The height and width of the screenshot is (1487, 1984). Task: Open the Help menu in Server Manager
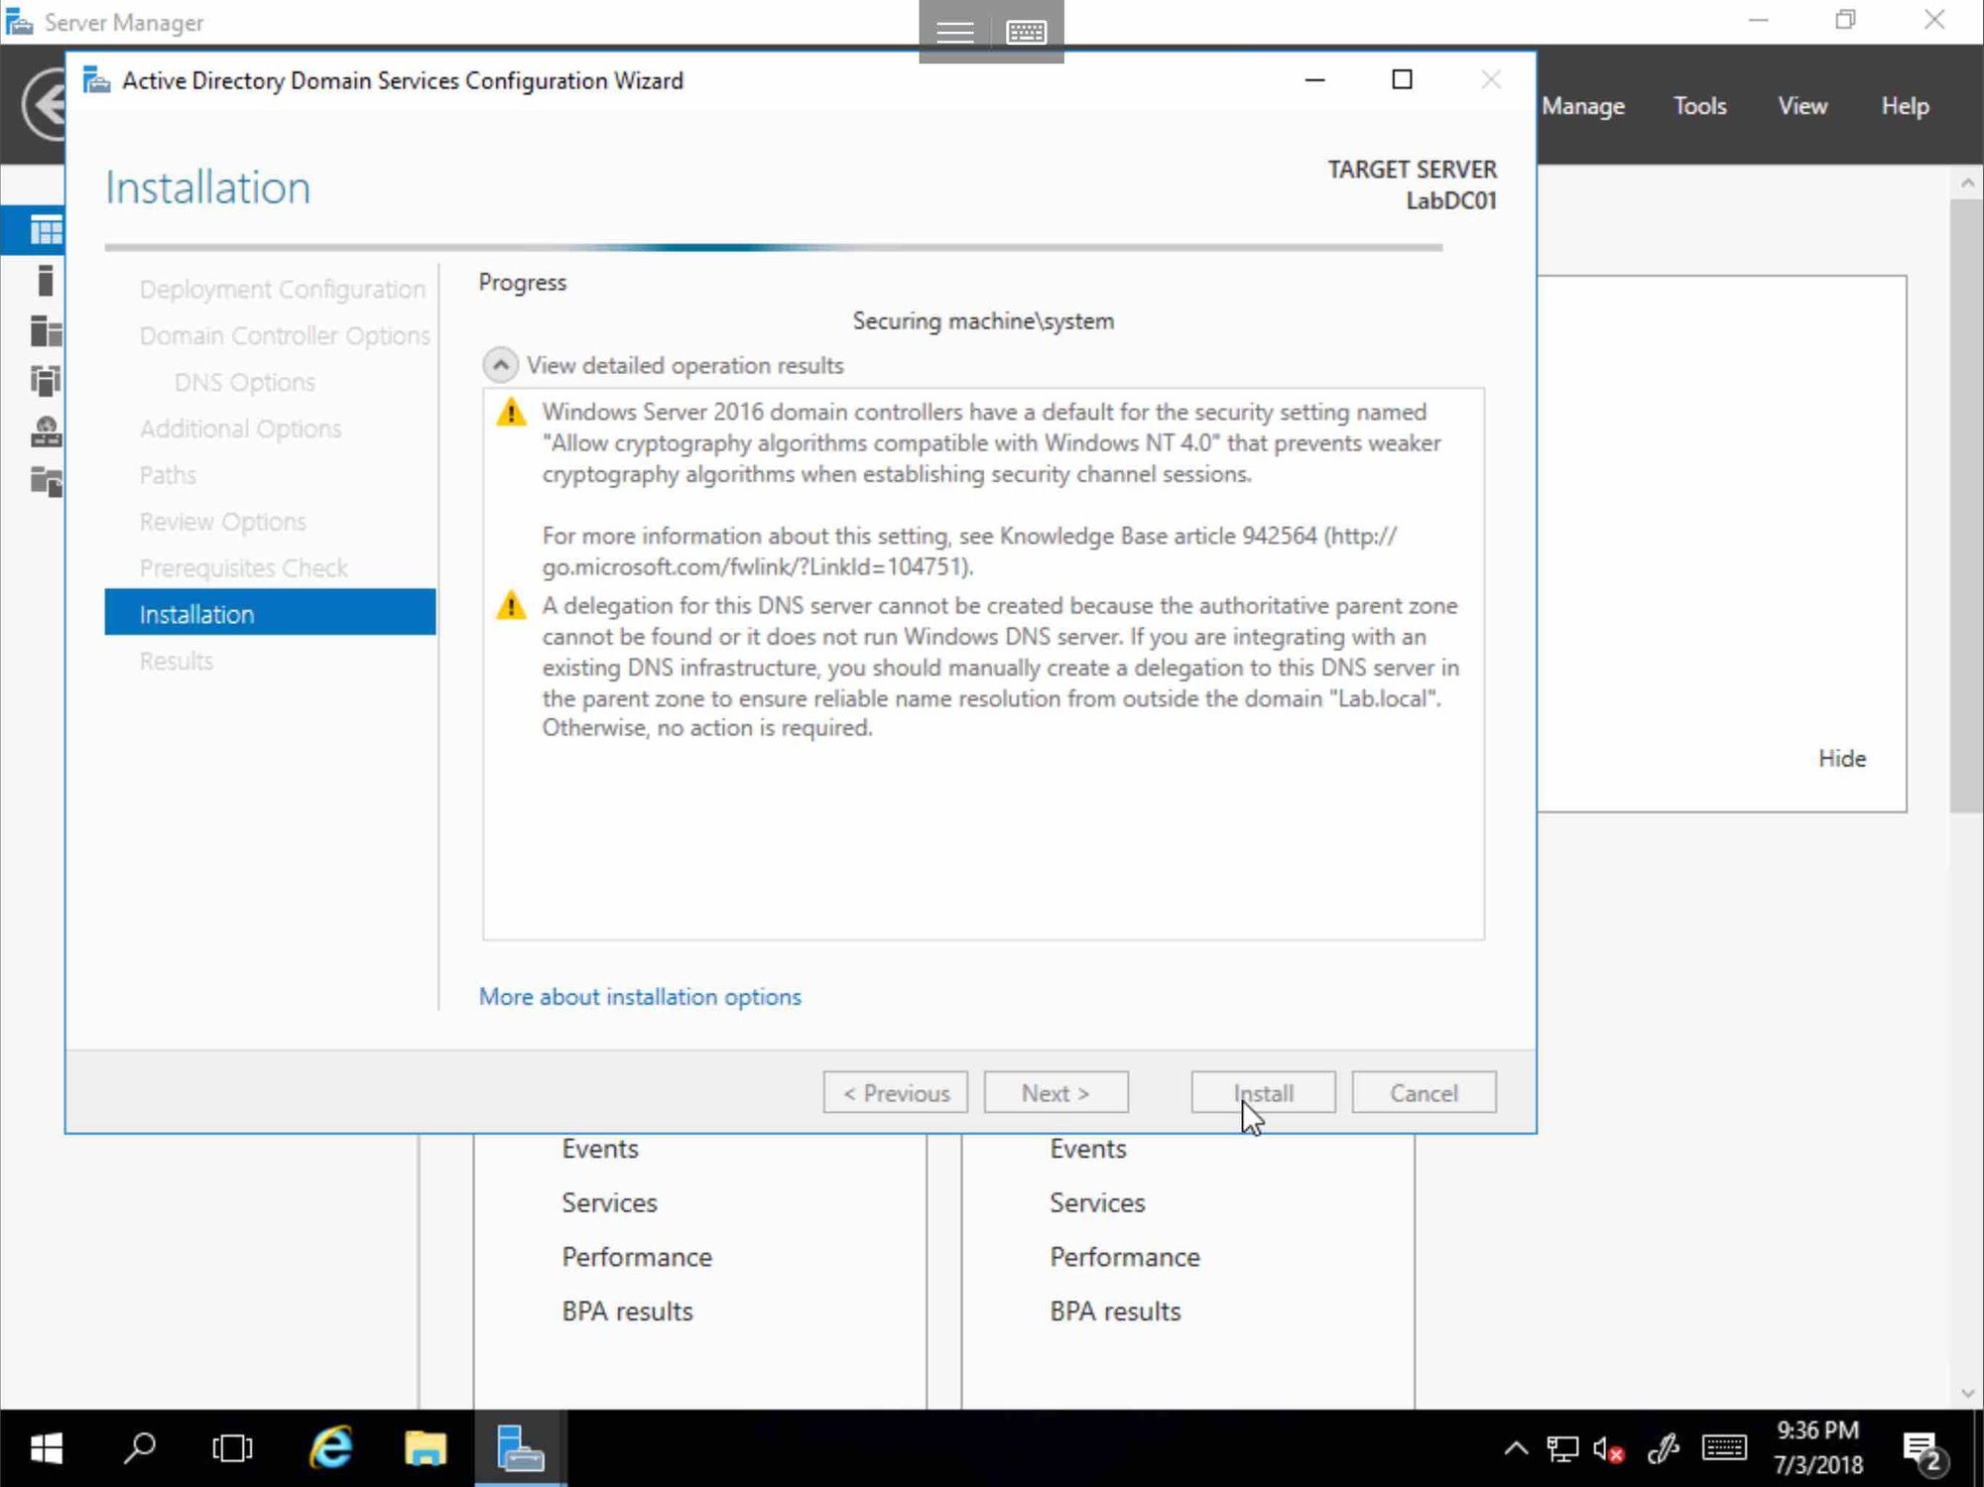pos(1906,106)
